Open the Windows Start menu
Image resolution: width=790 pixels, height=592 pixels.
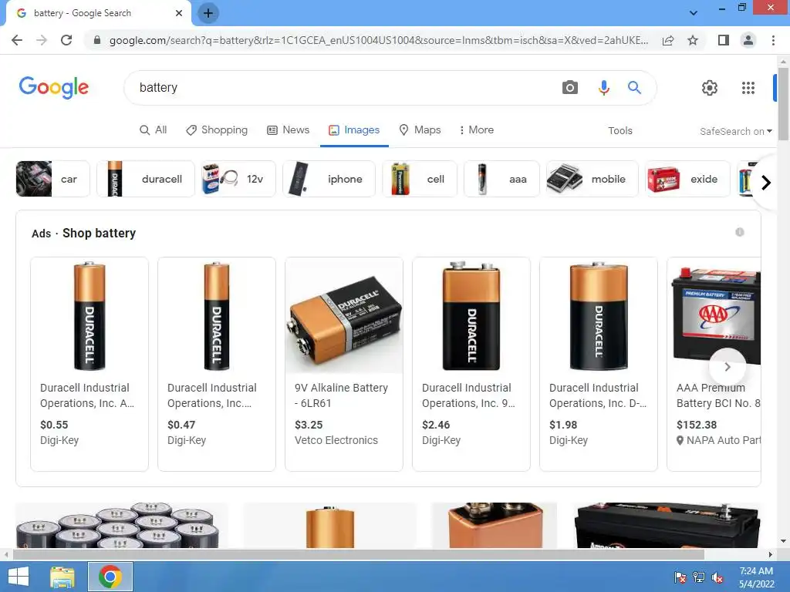point(19,577)
